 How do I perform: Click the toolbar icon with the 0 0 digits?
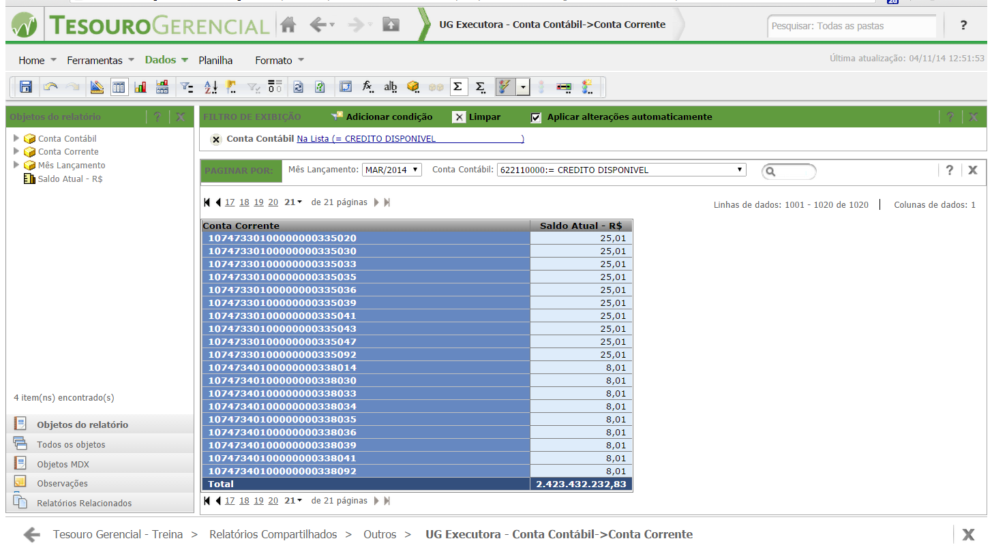click(x=275, y=87)
